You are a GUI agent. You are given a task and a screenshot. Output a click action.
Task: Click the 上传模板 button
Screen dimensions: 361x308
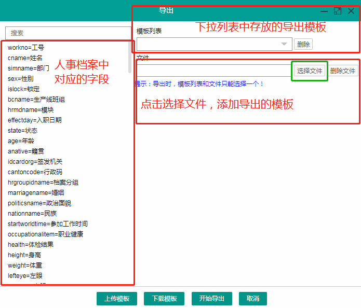pyautogui.click(x=117, y=299)
